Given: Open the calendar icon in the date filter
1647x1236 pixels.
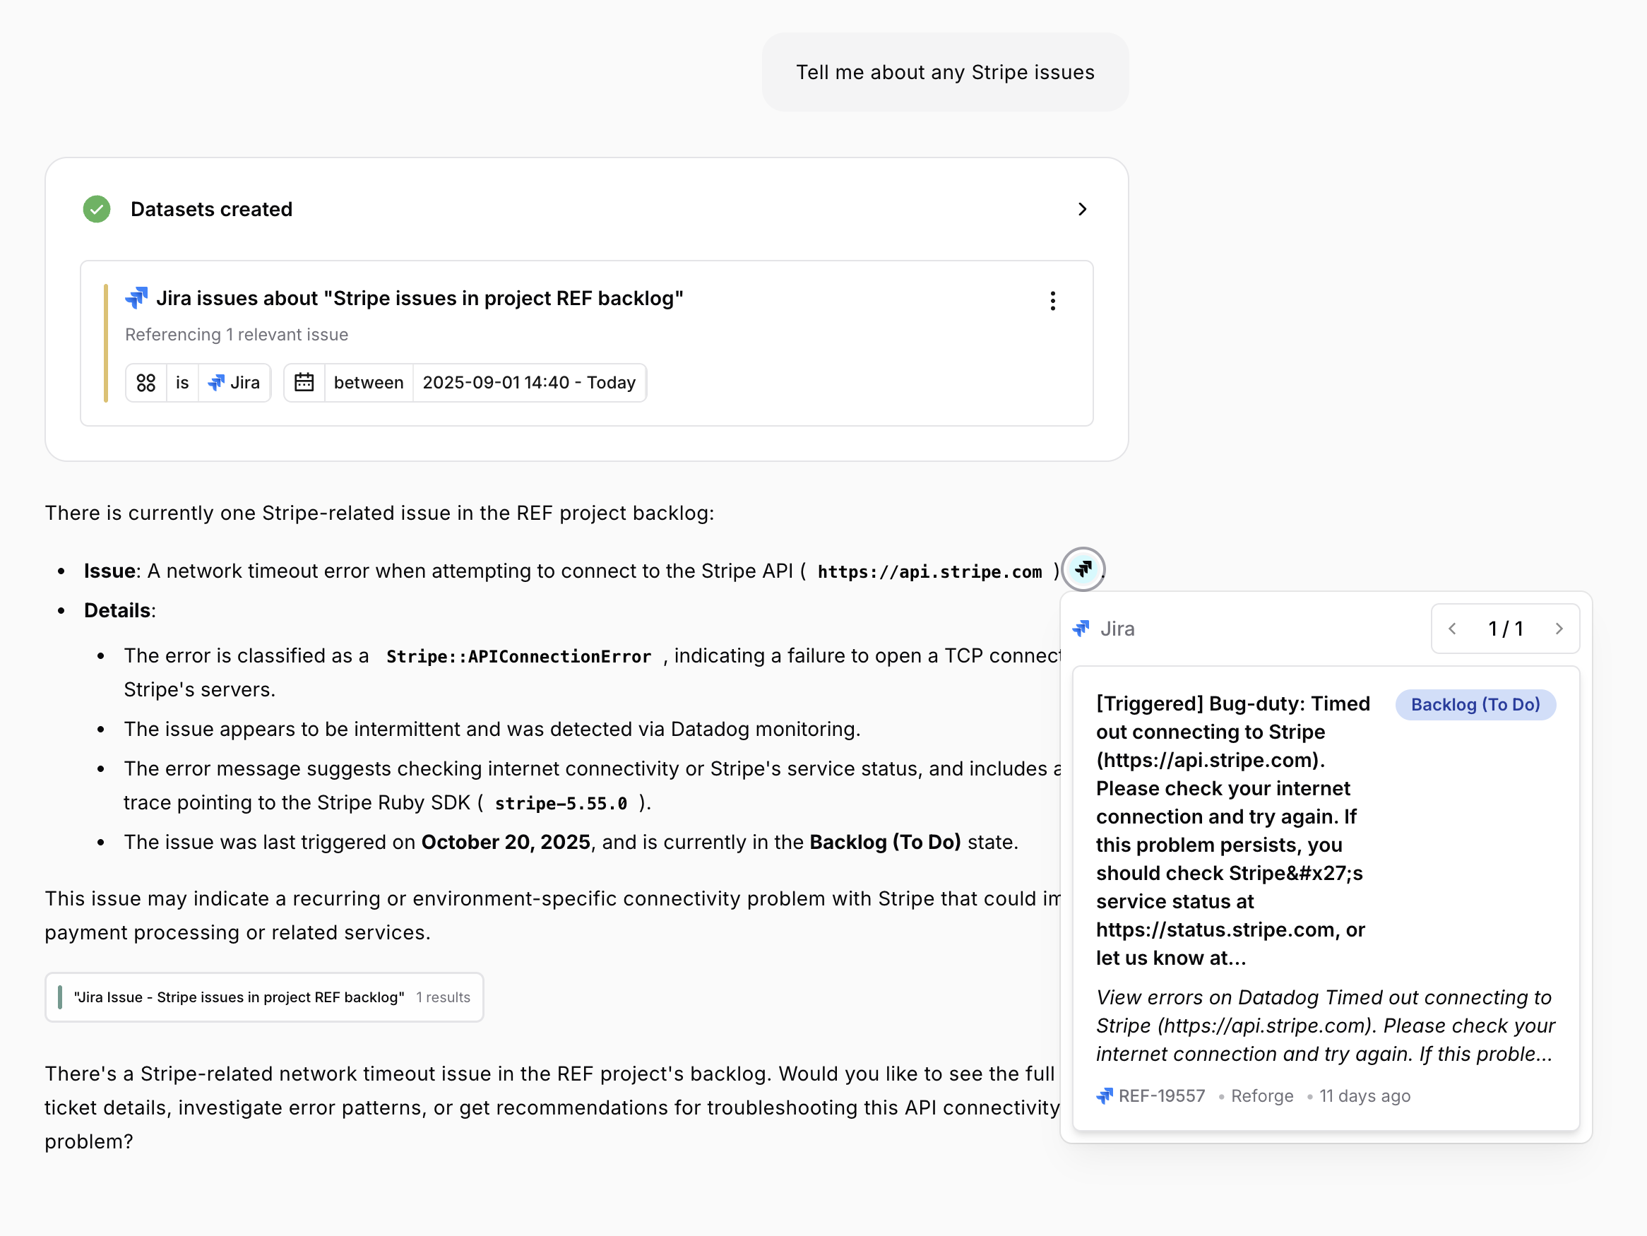Looking at the screenshot, I should coord(305,382).
